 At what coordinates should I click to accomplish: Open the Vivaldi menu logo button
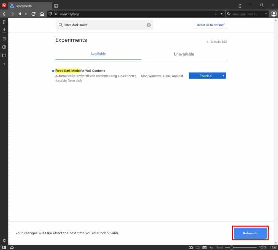pos(4,5)
